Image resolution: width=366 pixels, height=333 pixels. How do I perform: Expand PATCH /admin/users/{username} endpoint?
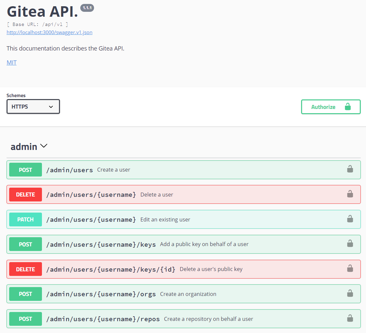(x=183, y=219)
